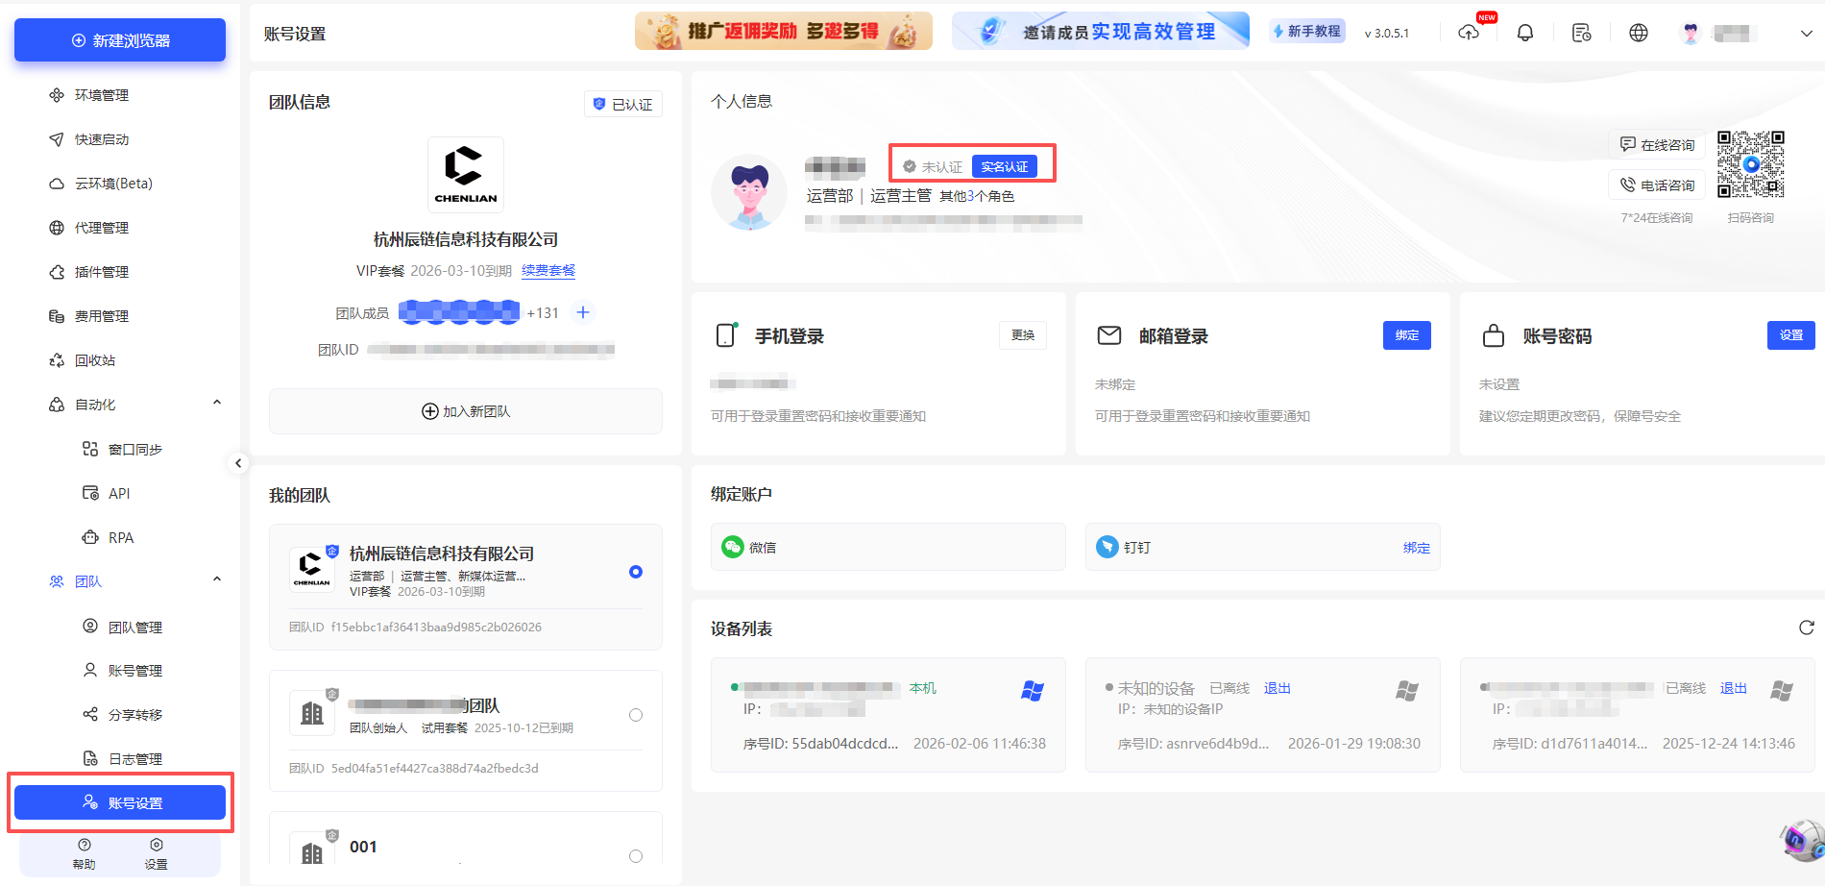Collapse the 团队 section

217,578
